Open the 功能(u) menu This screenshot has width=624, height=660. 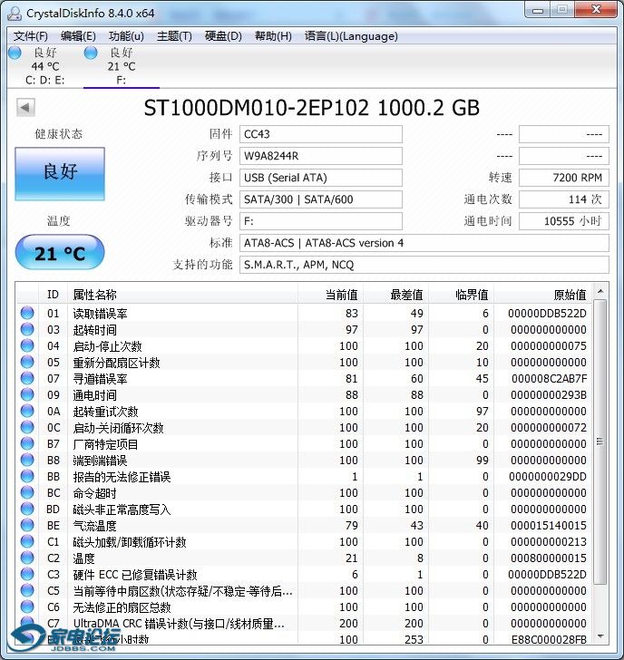click(126, 36)
